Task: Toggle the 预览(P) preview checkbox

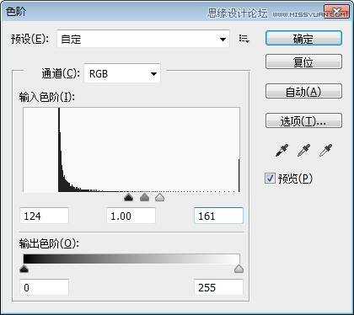Action: [x=270, y=179]
